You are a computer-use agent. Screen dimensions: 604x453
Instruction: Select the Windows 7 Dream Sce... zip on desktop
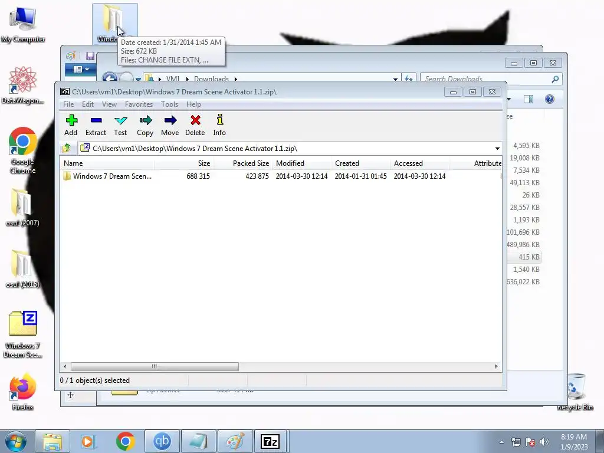point(23,334)
